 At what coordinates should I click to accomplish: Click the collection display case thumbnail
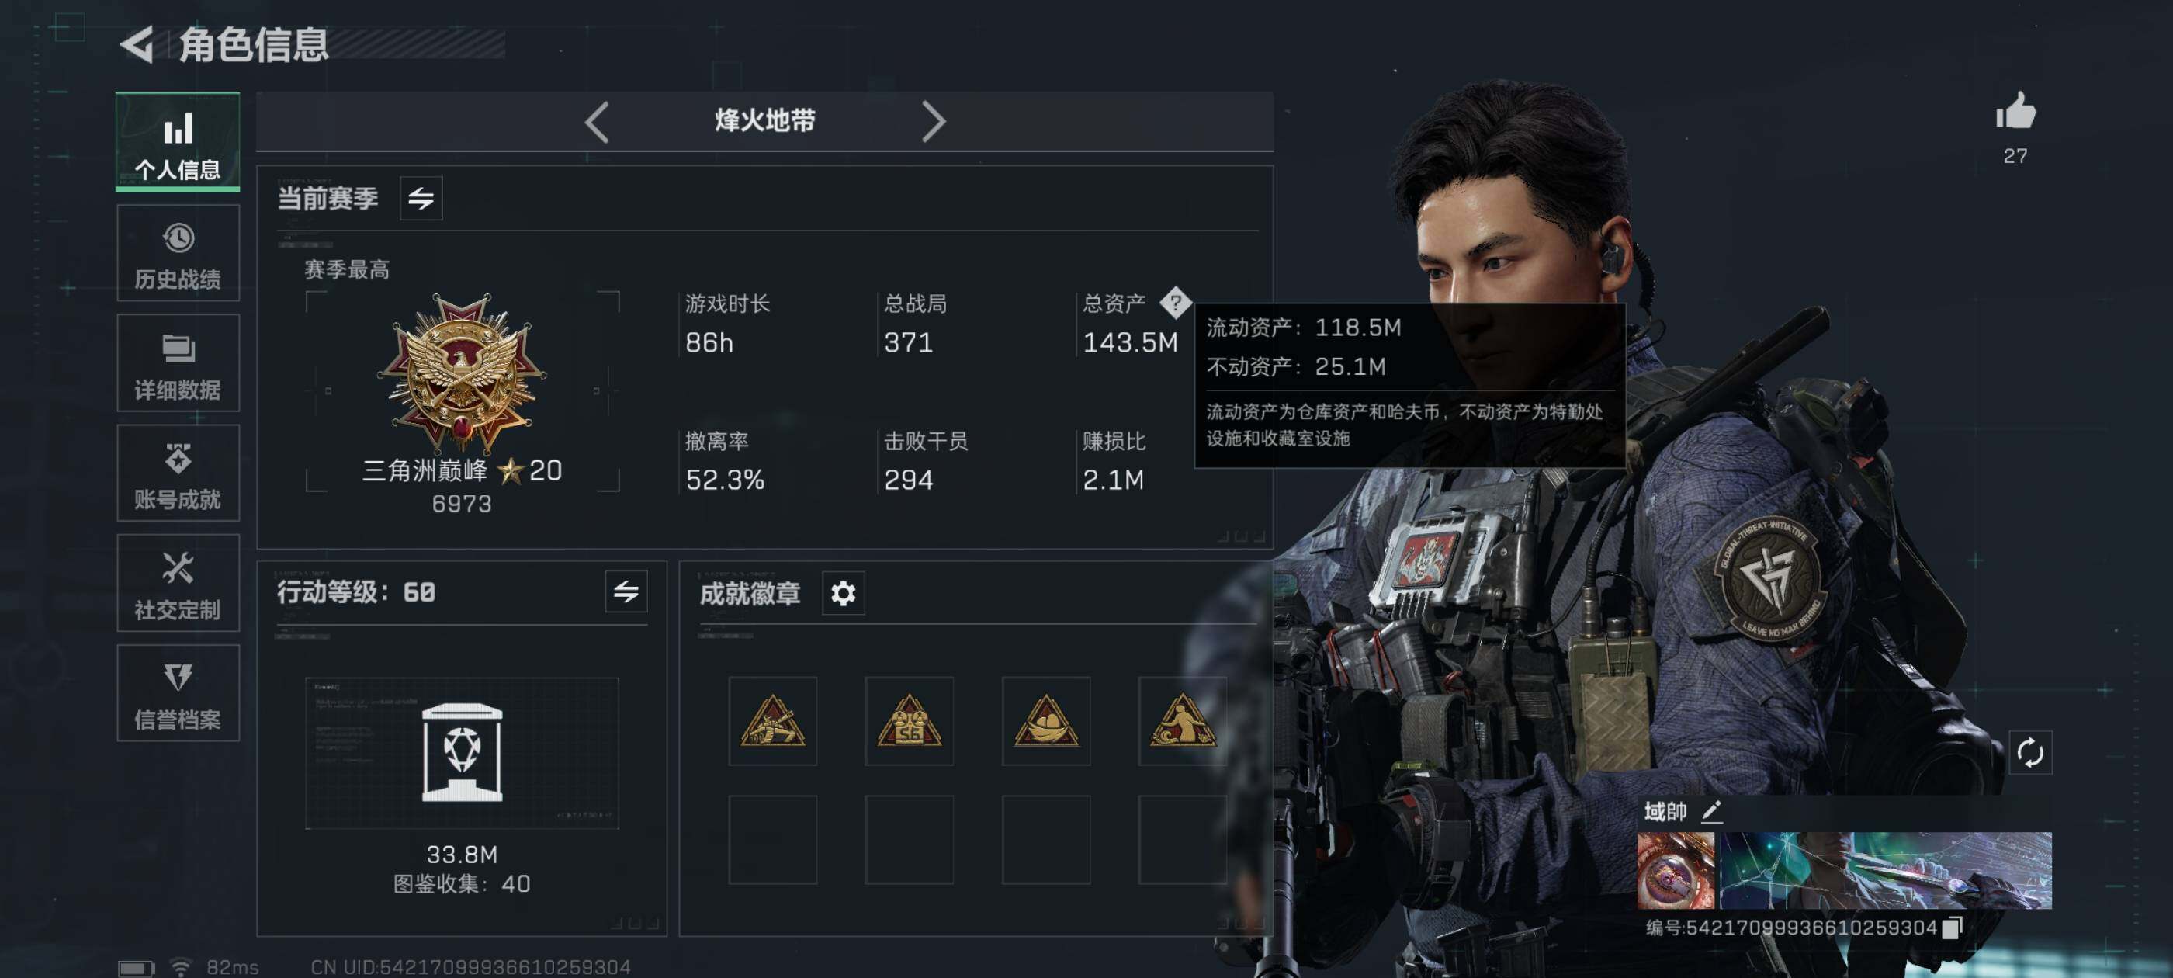462,753
